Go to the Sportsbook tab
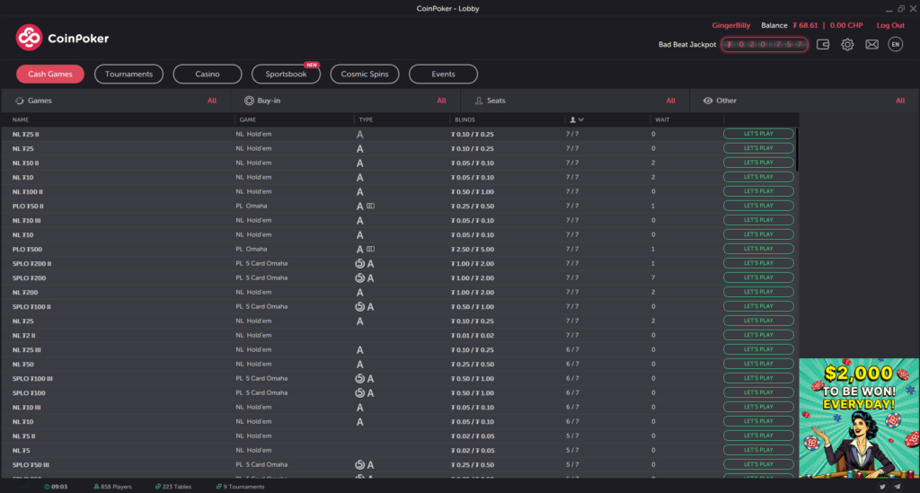Screen dimensions: 920x493 pos(286,74)
